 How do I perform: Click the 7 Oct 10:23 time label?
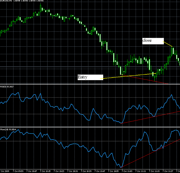tap(59, 171)
